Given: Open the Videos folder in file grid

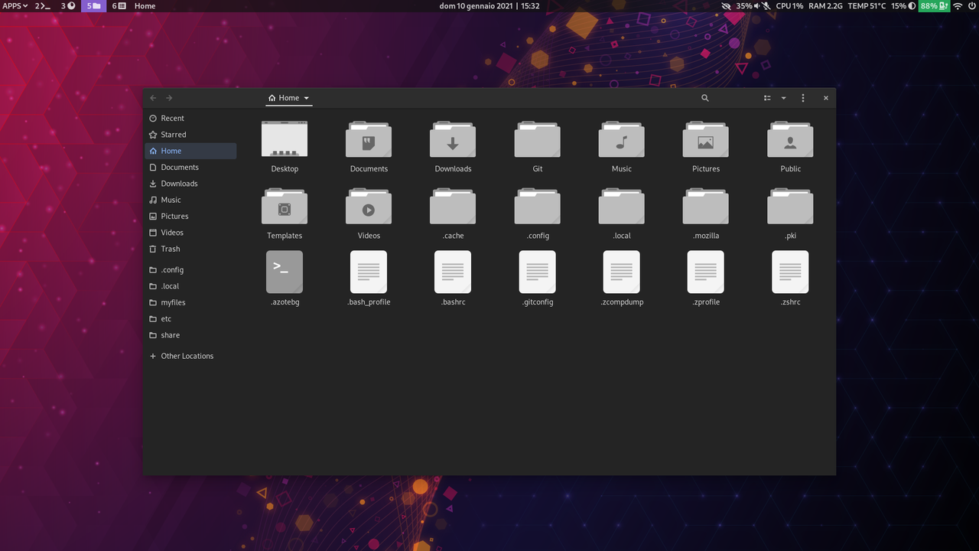Looking at the screenshot, I should click(369, 207).
